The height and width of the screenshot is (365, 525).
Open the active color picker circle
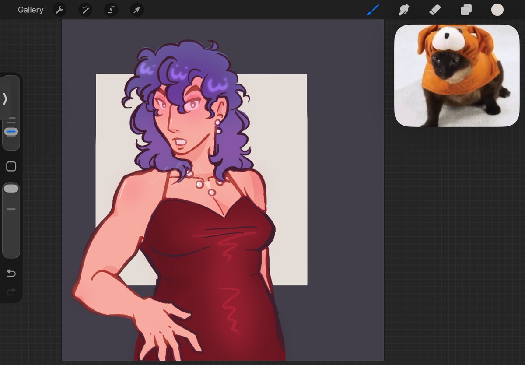tap(497, 10)
